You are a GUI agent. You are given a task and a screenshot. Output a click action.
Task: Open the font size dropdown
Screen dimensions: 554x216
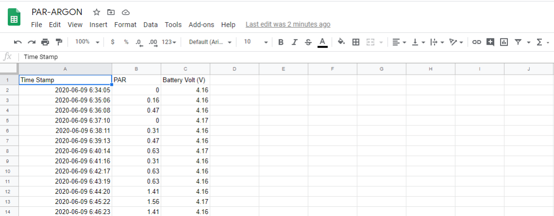(256, 42)
